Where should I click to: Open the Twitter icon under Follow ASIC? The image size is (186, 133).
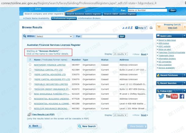pyautogui.click(x=161, y=96)
